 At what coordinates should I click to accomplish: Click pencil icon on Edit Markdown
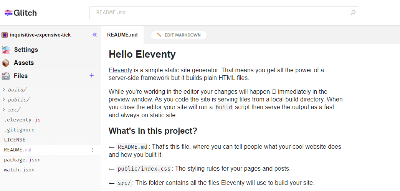click(159, 35)
